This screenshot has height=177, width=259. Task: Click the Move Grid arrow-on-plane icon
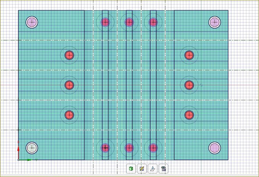pos(153,169)
